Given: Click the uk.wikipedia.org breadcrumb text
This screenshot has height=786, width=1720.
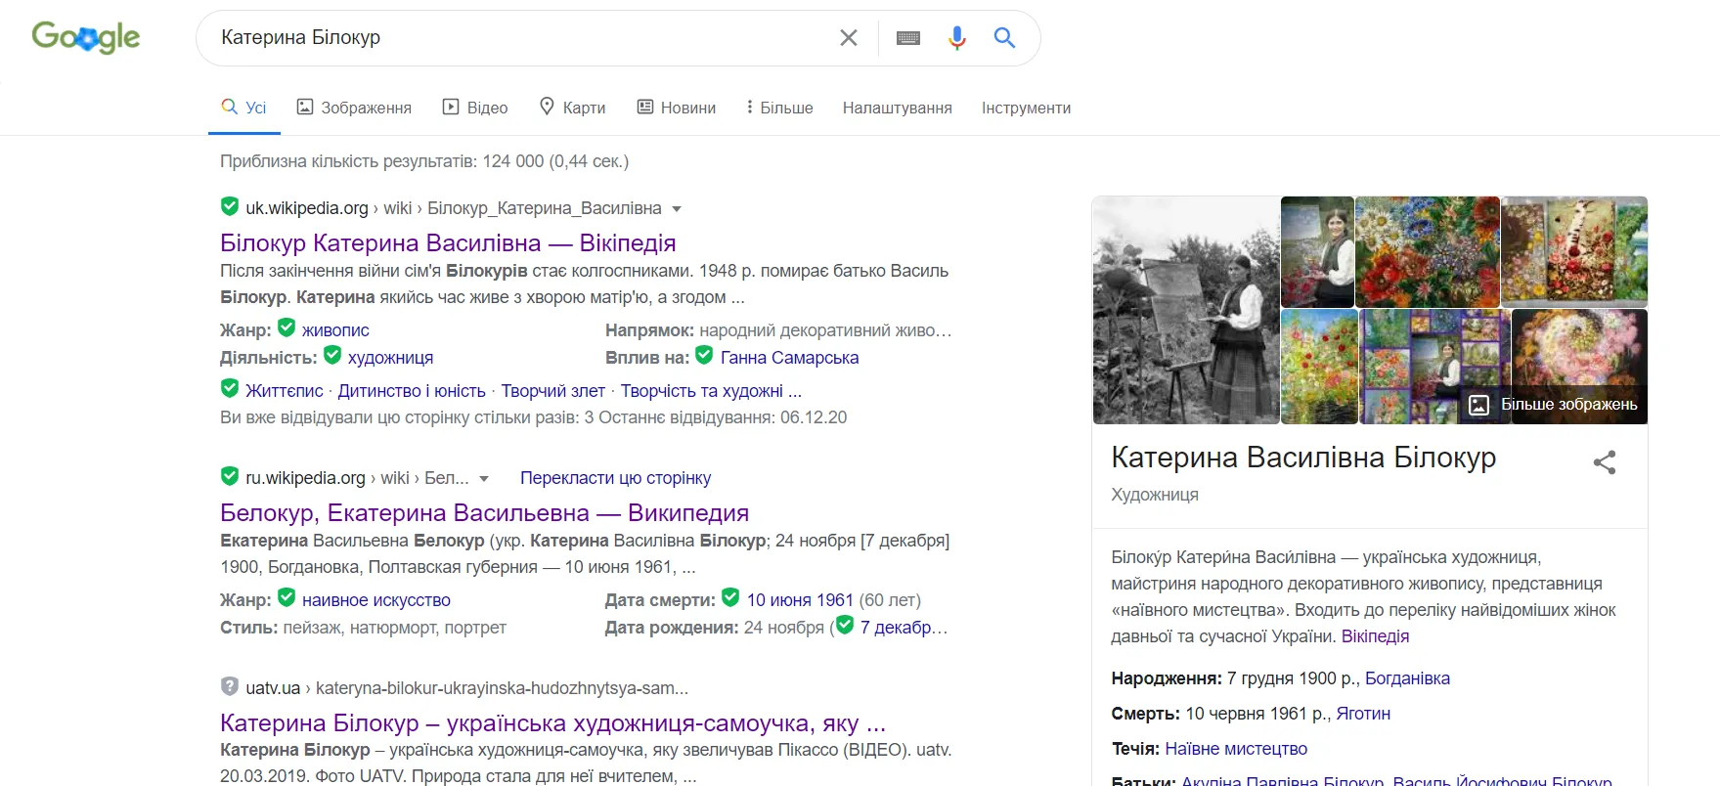Looking at the screenshot, I should [307, 208].
